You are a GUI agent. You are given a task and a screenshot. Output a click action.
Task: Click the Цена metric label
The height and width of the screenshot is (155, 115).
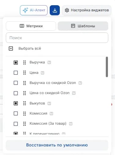pyautogui.click(x=34, y=73)
